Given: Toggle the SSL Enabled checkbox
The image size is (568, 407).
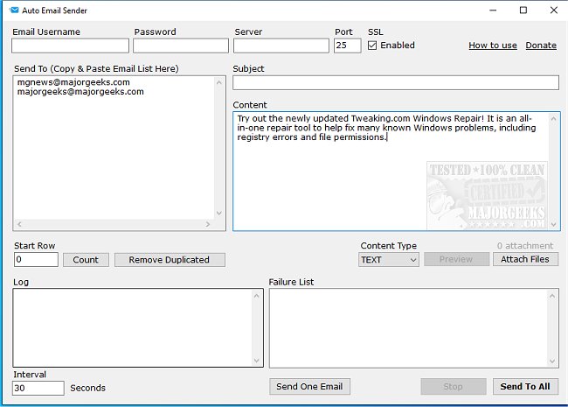Looking at the screenshot, I should [372, 46].
